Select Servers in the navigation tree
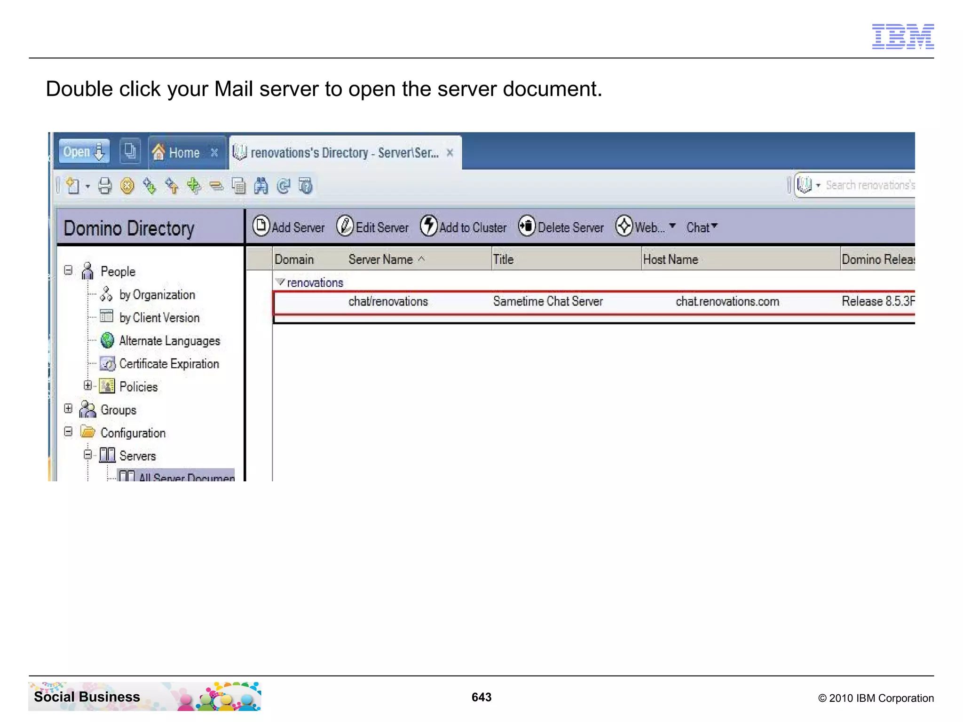This screenshot has height=722, width=963. (x=137, y=456)
